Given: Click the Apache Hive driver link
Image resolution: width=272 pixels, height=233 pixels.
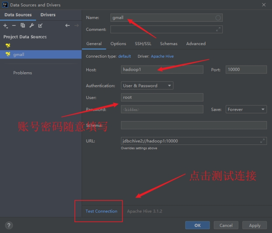Looking at the screenshot, I should tap(162, 56).
